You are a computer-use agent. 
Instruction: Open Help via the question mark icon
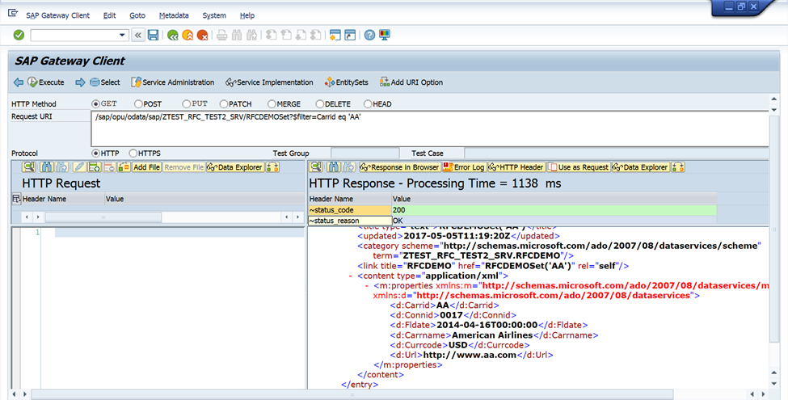[x=369, y=36]
